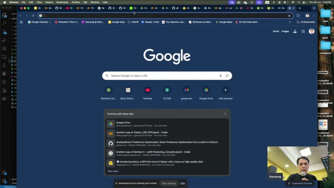Image resolution: width=334 pixels, height=188 pixels.
Task: Open the Google Drive shortcut tile
Action: [206, 93]
